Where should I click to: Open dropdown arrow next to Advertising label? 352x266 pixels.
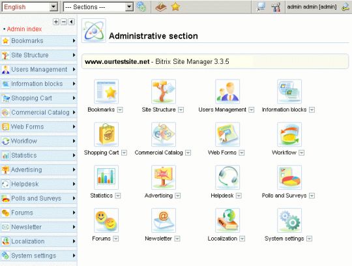pyautogui.click(x=178, y=196)
